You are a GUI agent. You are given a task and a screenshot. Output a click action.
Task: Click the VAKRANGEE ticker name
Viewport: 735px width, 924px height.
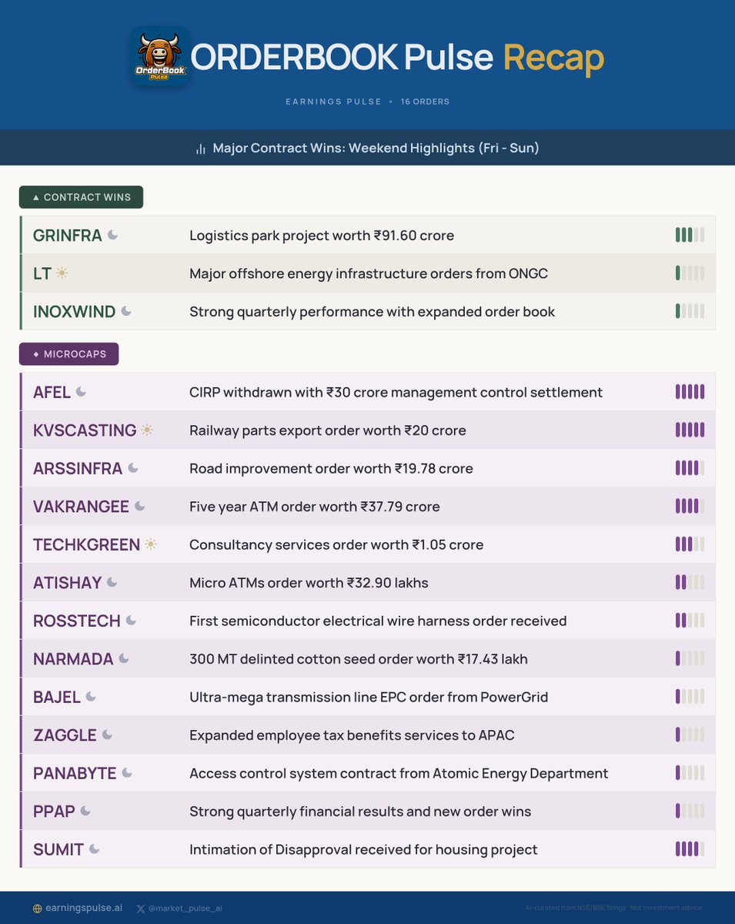[82, 507]
